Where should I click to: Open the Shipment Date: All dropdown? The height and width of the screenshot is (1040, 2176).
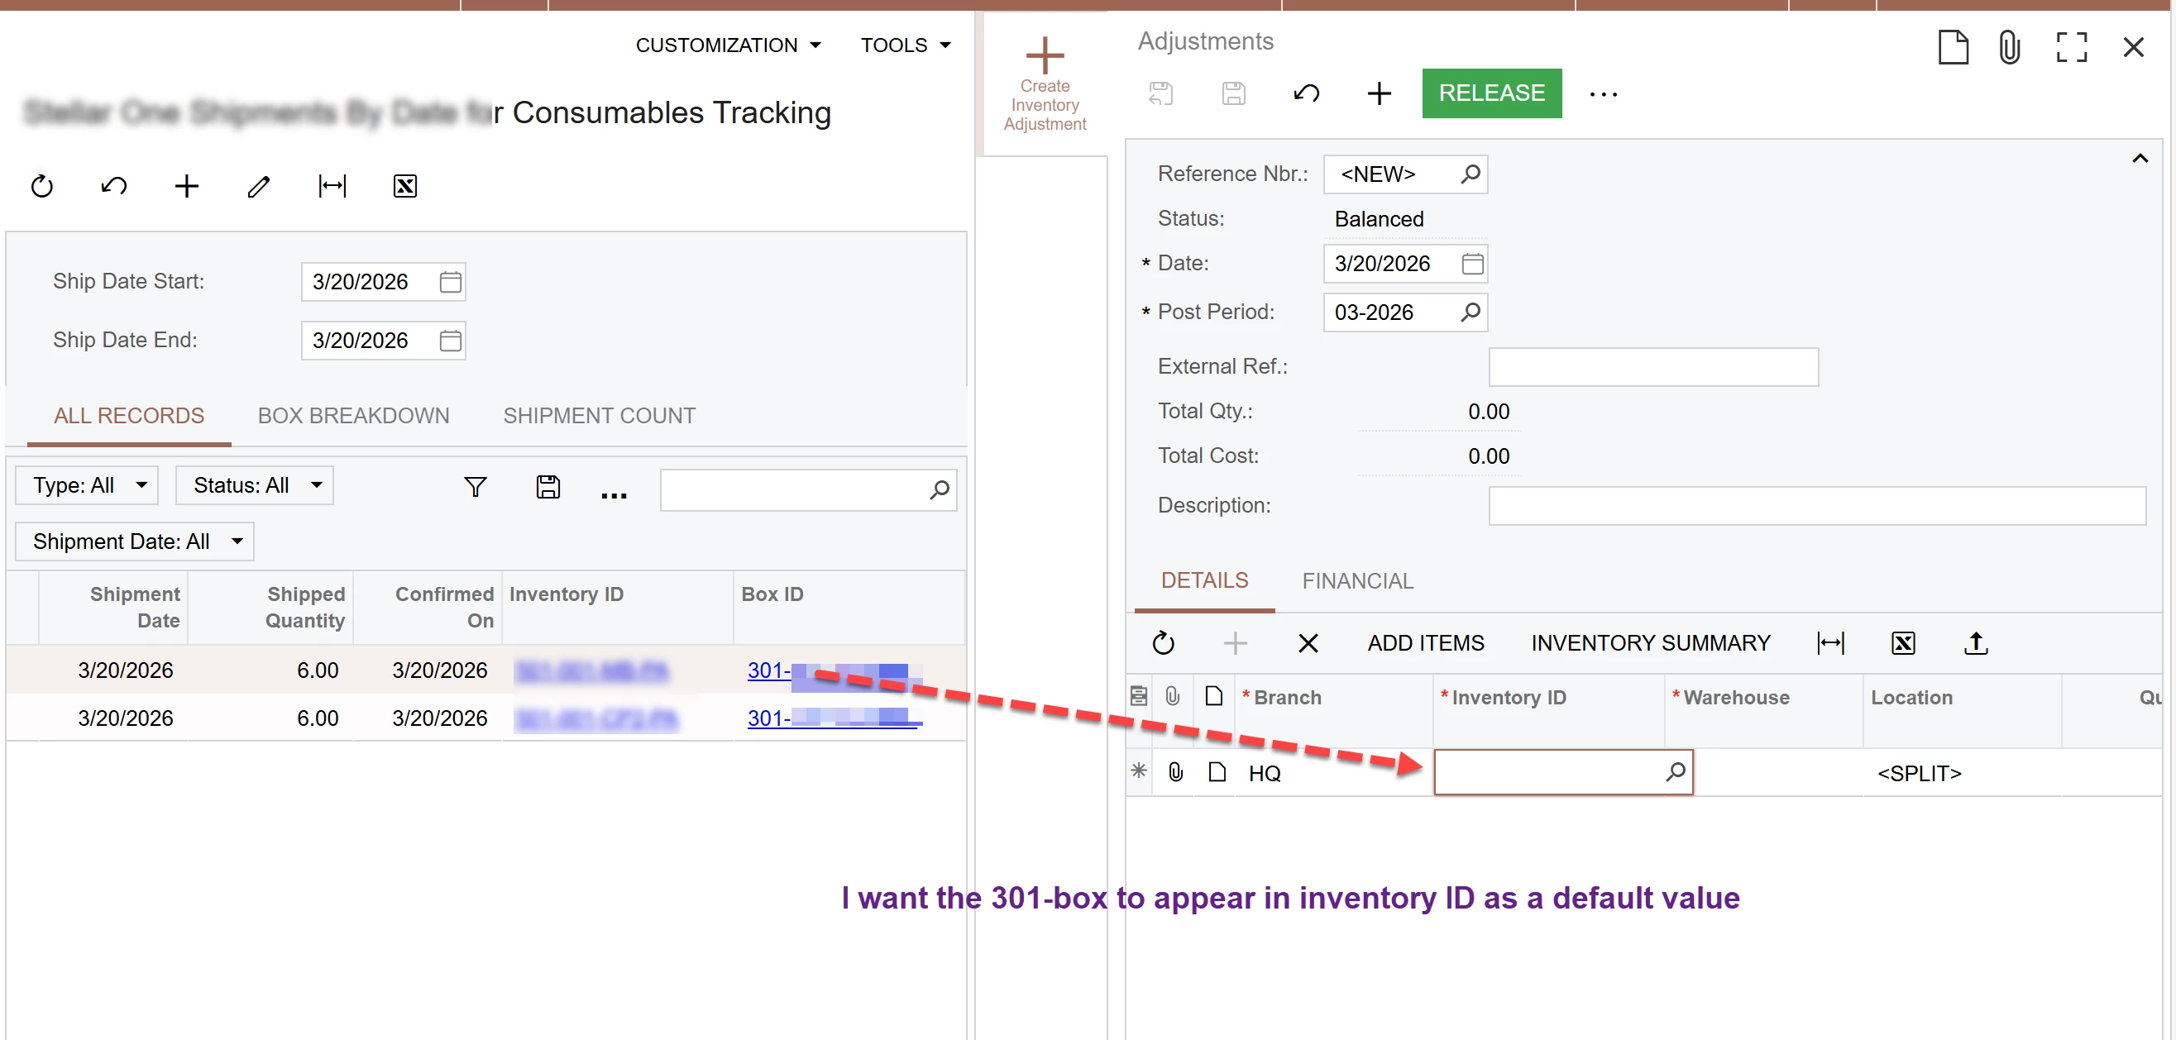click(135, 541)
